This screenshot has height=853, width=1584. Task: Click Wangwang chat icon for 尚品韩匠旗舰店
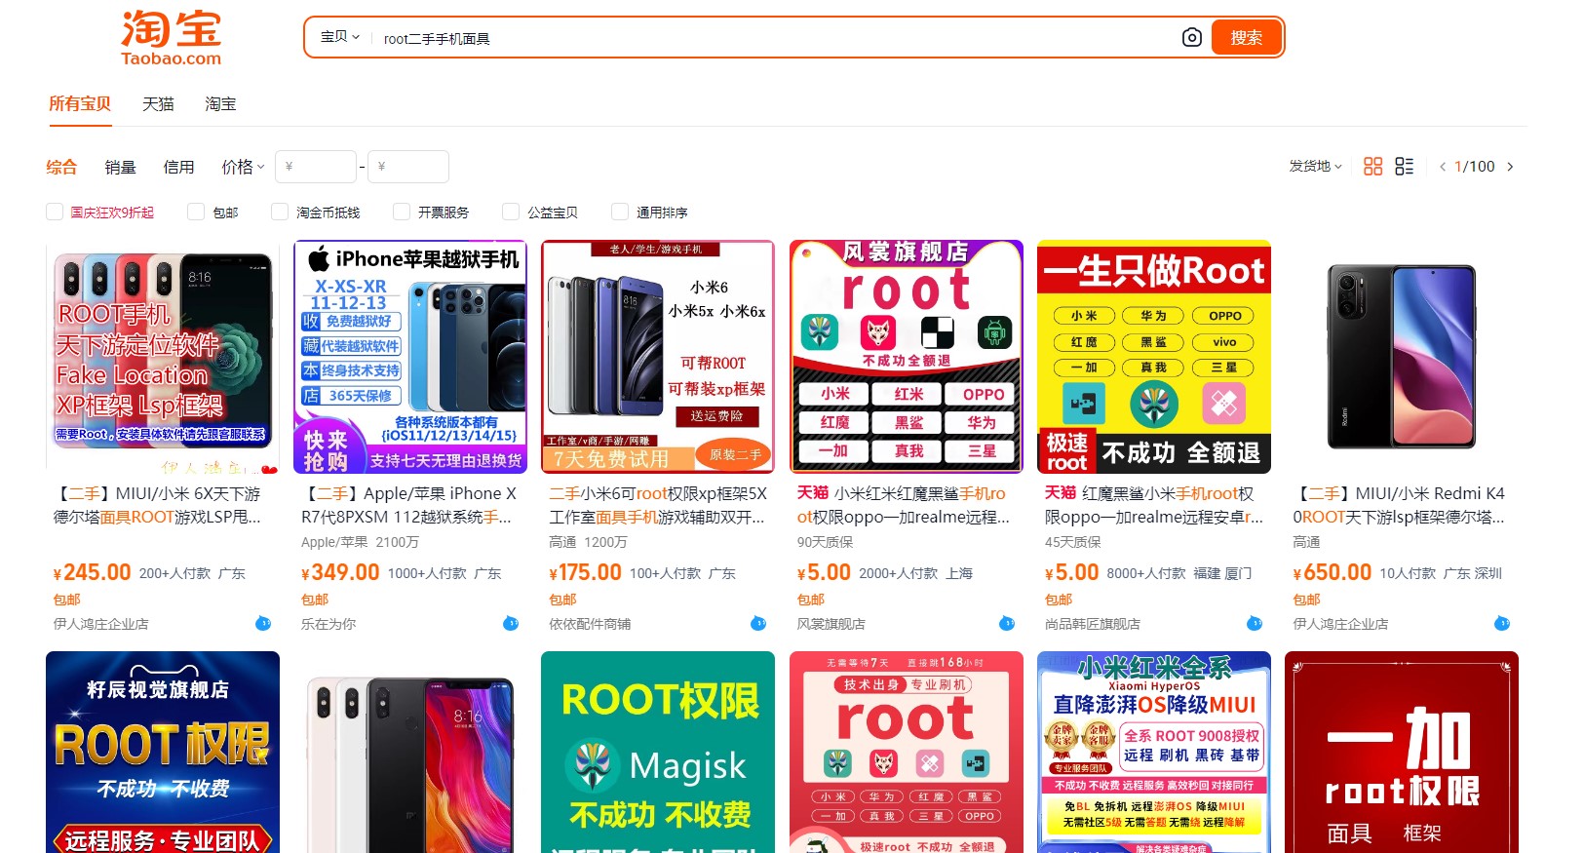(1255, 623)
